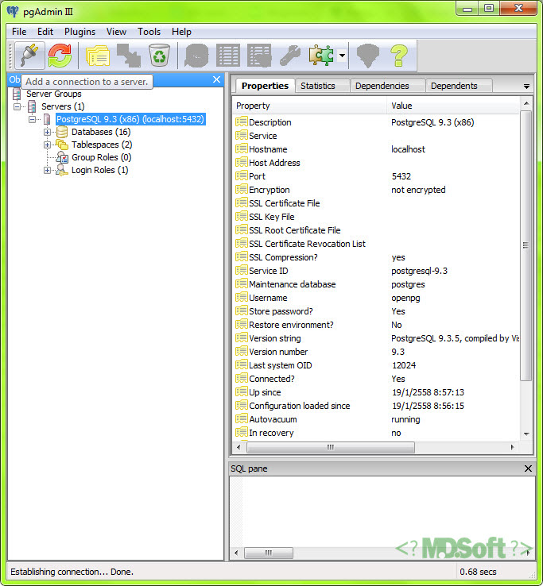Screen dimensions: 543x586
Task: Collapse the Servers (1) tree node
Action: coord(17,106)
